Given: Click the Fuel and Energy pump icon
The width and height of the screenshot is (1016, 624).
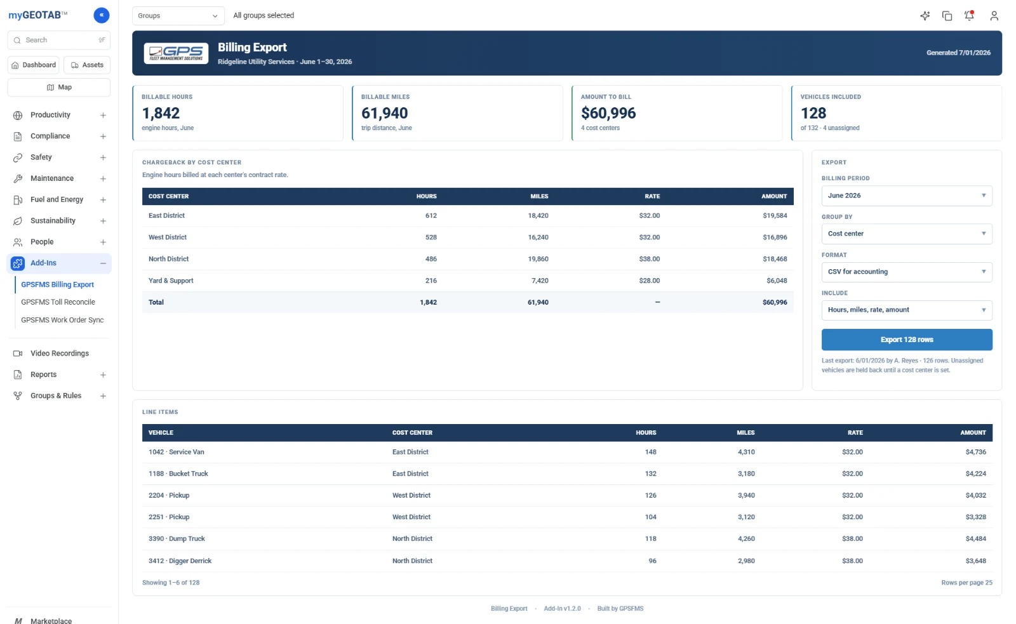Looking at the screenshot, I should 18,200.
